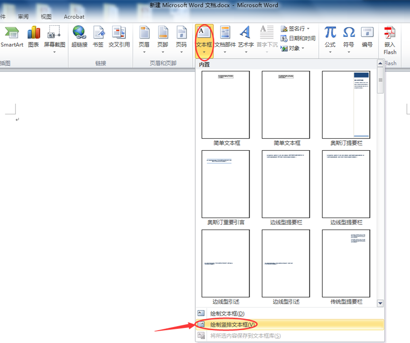Screen dimensions: 410x343
Task: Click the 符号 omega symbol icon
Action: 348,32
